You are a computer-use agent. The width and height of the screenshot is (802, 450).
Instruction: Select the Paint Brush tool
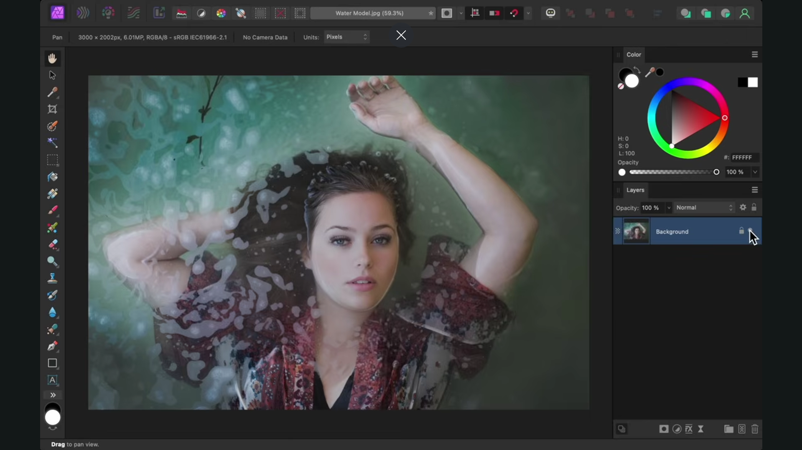pos(52,211)
